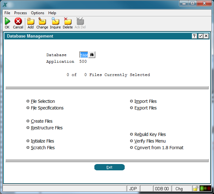214x194 pixels.
Task: Select the Change toolbar icon
Action: click(x=42, y=21)
